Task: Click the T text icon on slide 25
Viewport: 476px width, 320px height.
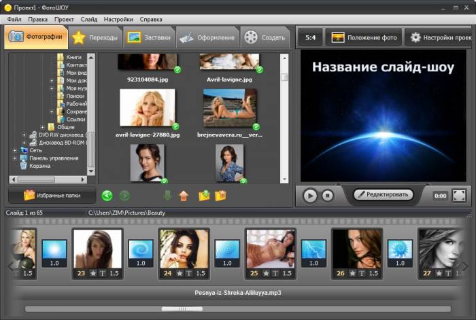Action: click(x=275, y=273)
